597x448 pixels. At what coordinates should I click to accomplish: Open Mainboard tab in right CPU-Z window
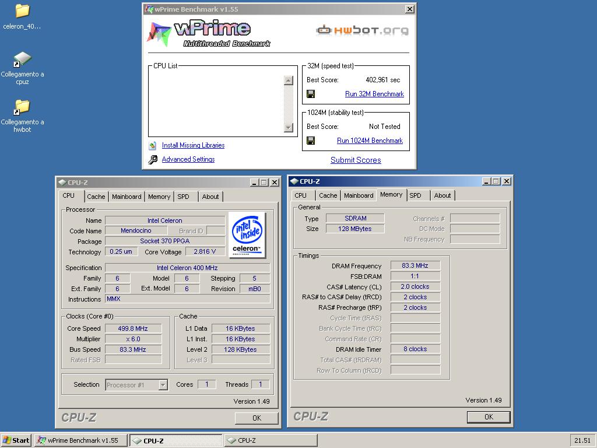pyautogui.click(x=359, y=195)
